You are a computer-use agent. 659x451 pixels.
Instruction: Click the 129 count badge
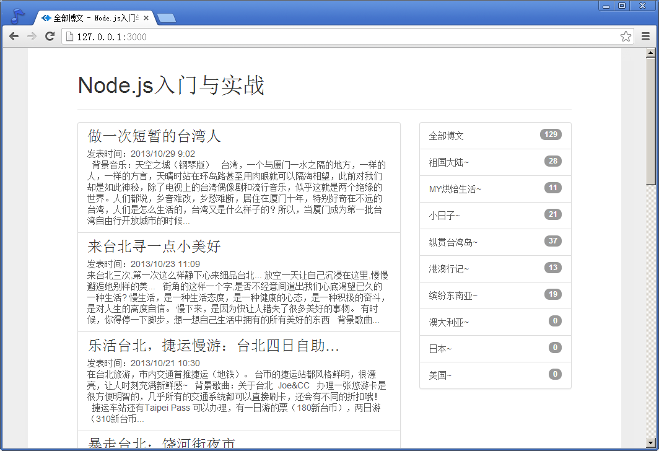tap(551, 134)
